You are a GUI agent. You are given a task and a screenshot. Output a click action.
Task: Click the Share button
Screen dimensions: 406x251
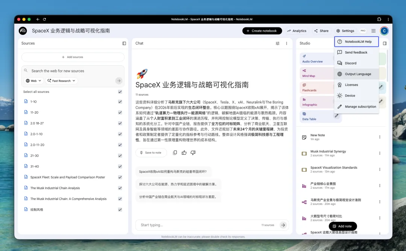point(321,31)
